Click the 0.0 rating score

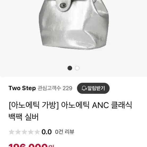pos(47,132)
